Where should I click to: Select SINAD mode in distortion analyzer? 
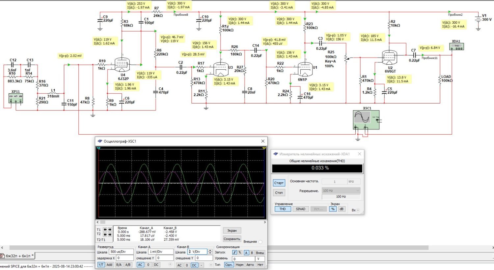tap(300, 209)
